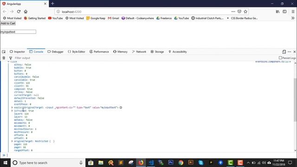Open the Gmail bookmark
The image size is (297, 167).
(113, 18)
